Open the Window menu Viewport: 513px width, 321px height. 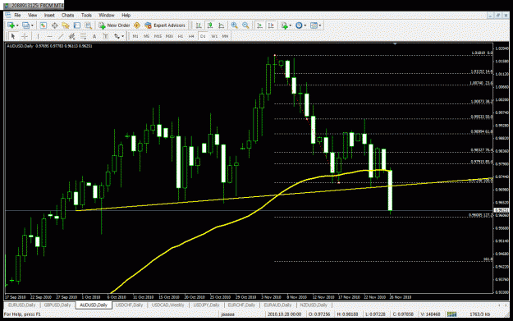click(107, 15)
